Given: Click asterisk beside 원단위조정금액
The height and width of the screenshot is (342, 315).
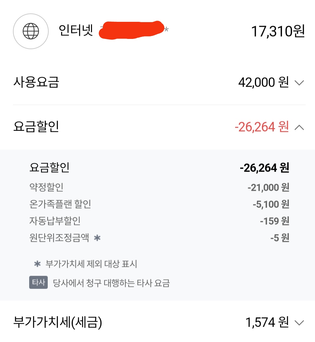Looking at the screenshot, I should (x=97, y=238).
